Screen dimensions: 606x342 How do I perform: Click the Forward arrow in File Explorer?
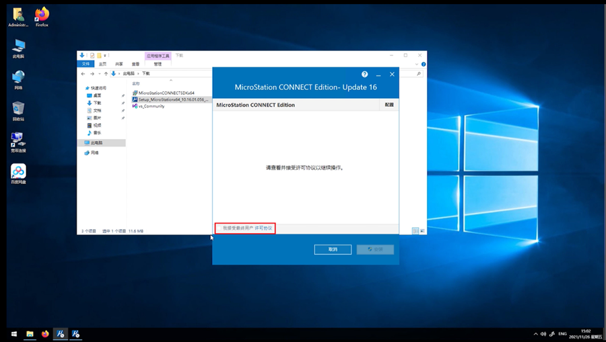pos(92,74)
